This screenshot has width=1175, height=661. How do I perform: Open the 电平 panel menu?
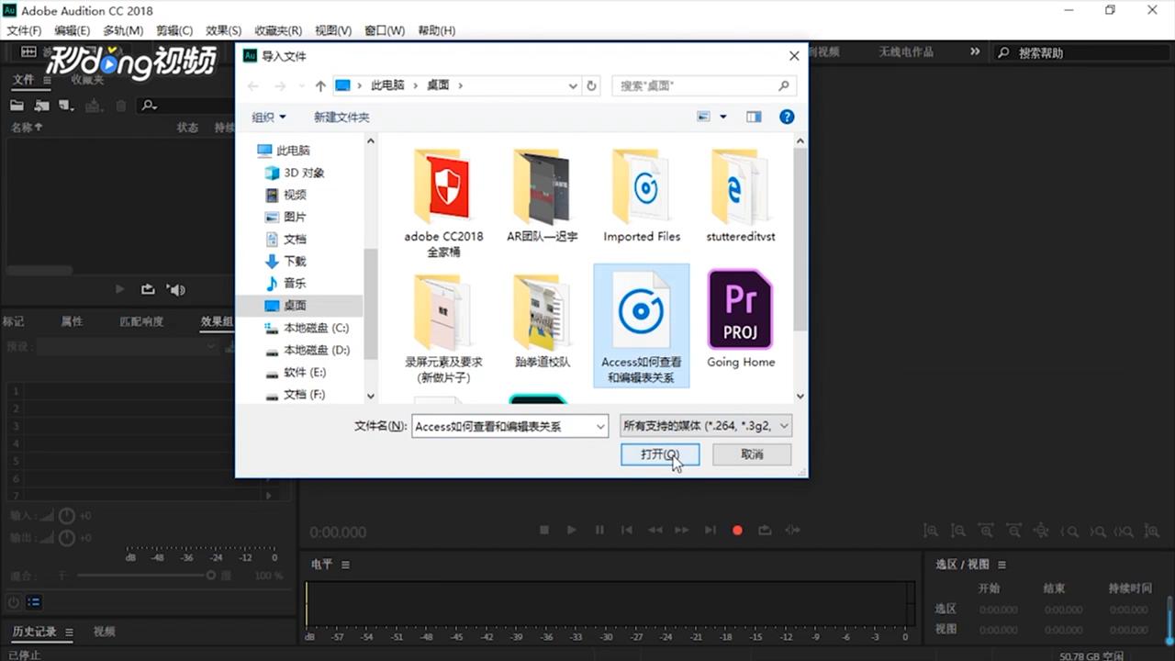point(346,564)
